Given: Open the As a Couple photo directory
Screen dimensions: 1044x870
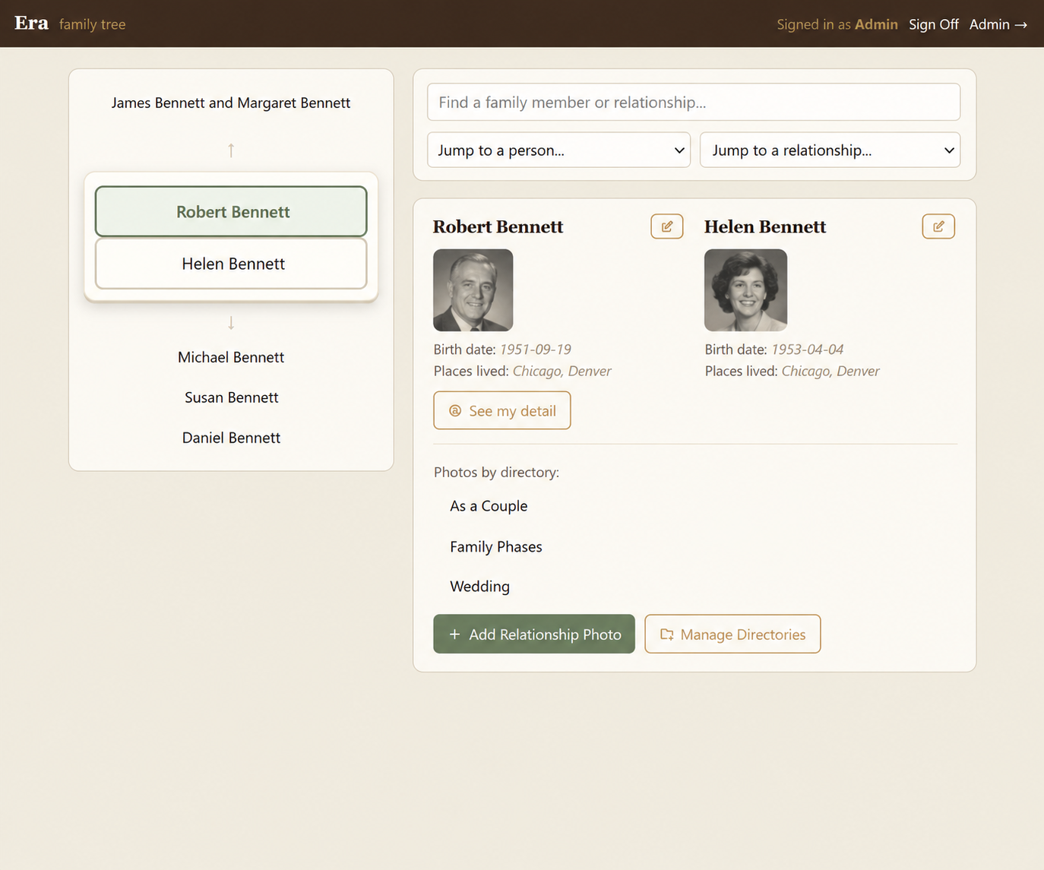Looking at the screenshot, I should pyautogui.click(x=489, y=506).
